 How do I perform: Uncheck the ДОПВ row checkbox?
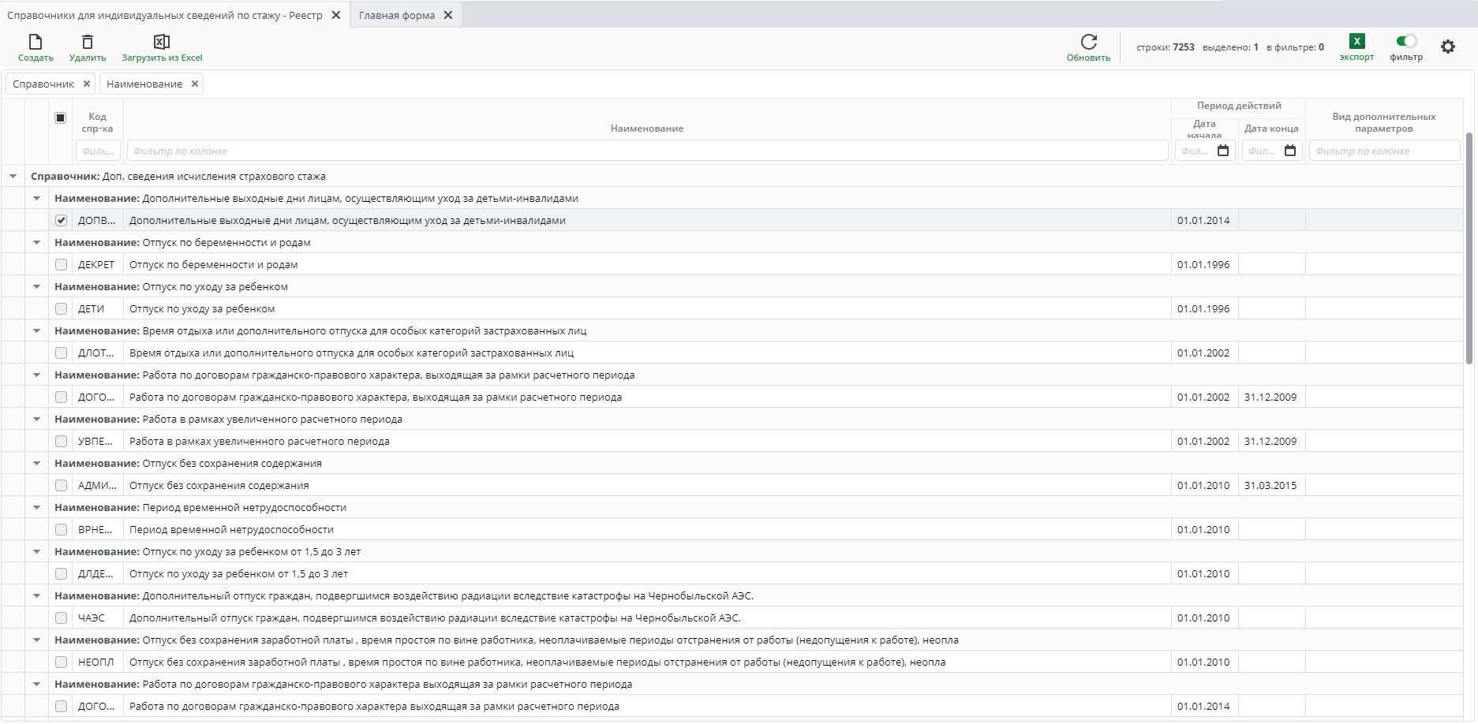pyautogui.click(x=62, y=221)
